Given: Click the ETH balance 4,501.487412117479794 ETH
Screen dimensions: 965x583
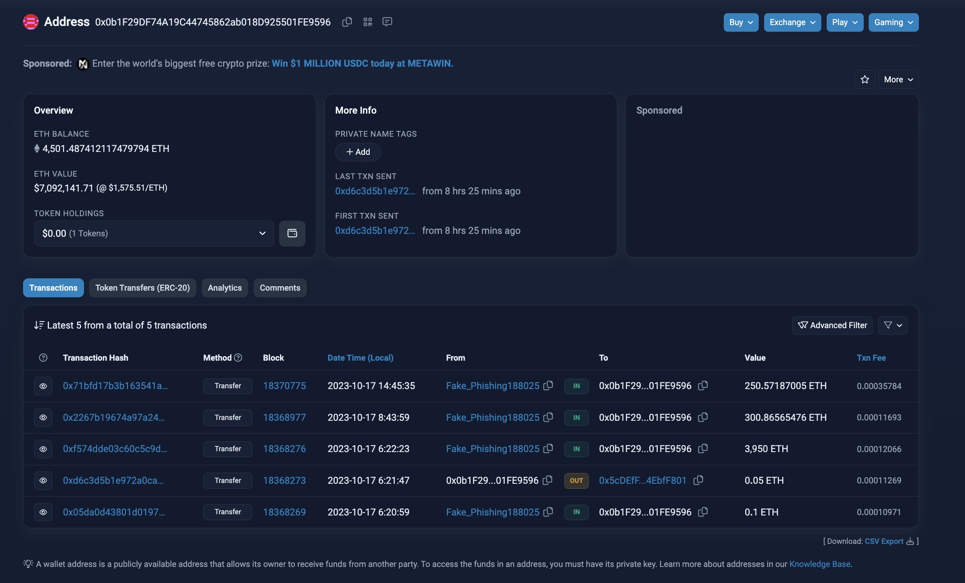Looking at the screenshot, I should coord(106,149).
